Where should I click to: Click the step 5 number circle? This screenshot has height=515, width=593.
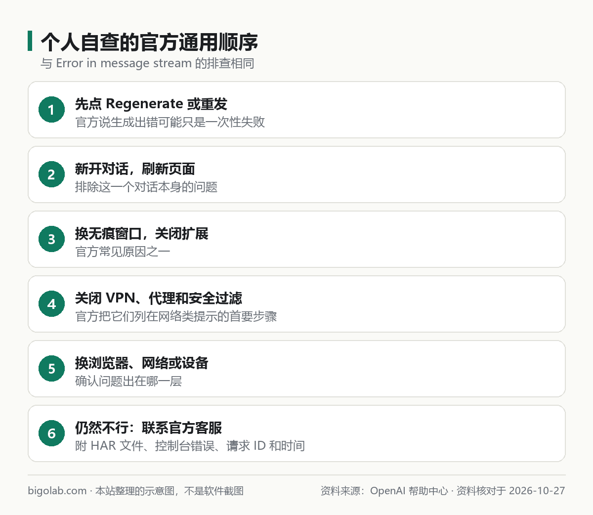tap(51, 369)
